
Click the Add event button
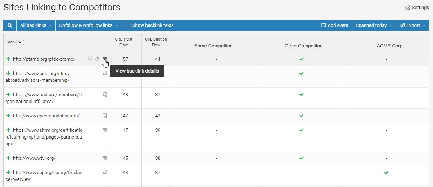[x=335, y=25]
